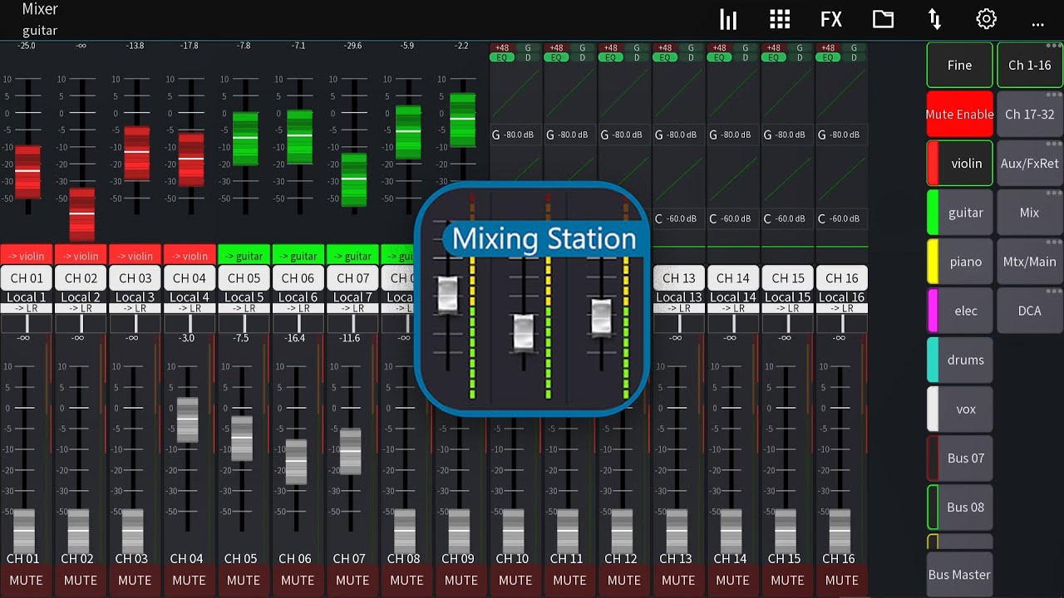Tap the up-down arrows sync icon
Image resolution: width=1064 pixels, height=598 pixels.
tap(934, 20)
